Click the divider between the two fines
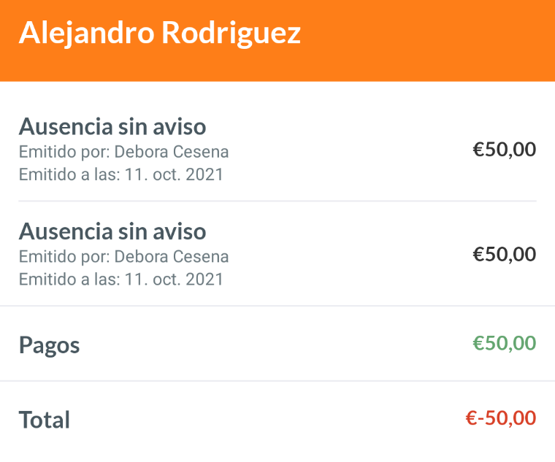Image resolution: width=555 pixels, height=462 pixels. click(x=277, y=201)
